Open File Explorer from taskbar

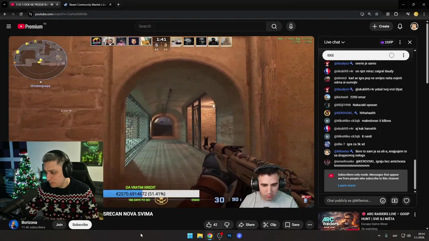(200, 236)
